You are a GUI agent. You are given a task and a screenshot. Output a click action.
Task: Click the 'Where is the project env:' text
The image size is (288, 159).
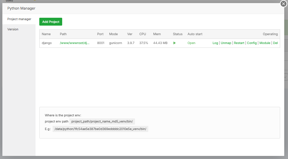pos(63,115)
